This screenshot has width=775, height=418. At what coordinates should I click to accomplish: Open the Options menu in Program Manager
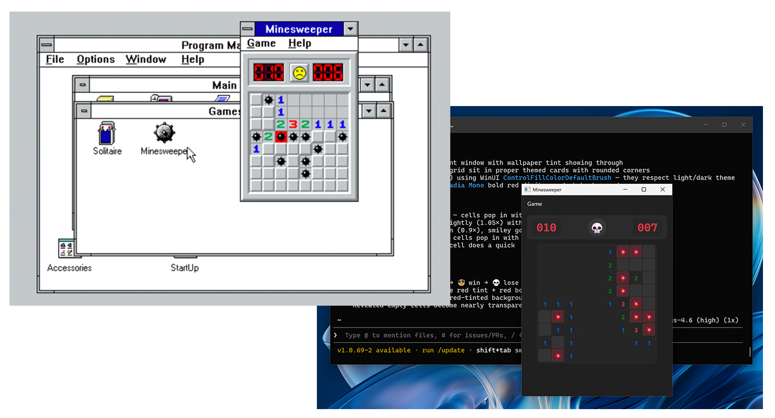(x=96, y=60)
